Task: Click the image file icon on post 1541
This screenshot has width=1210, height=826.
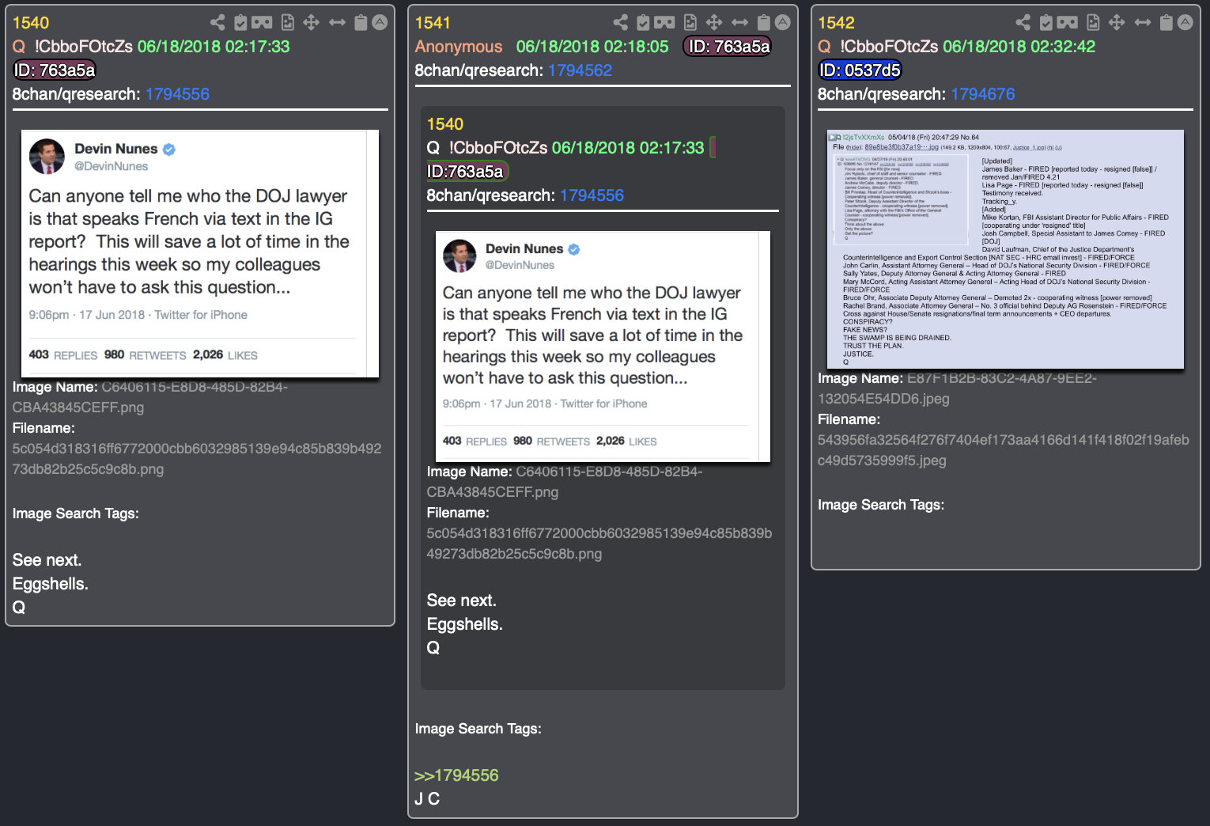Action: coord(690,22)
